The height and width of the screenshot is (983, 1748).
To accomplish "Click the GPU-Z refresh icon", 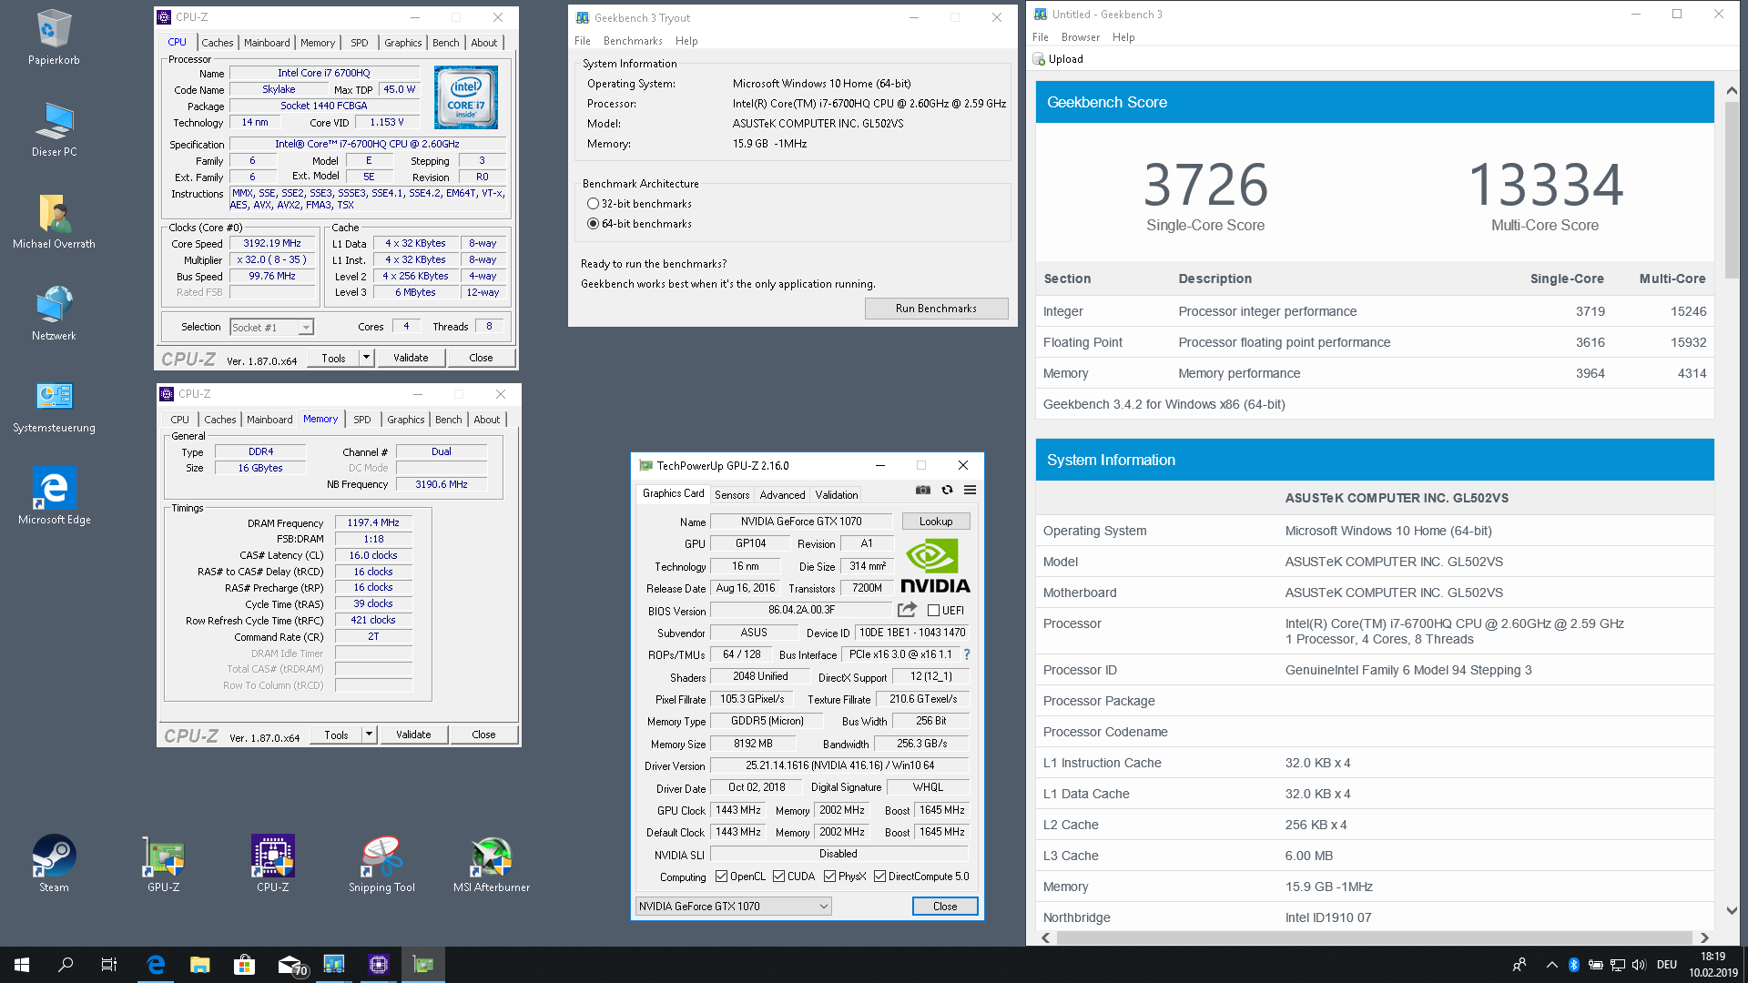I will [947, 490].
